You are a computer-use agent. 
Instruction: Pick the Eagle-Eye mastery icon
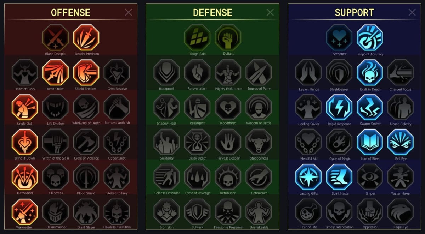tap(401, 212)
